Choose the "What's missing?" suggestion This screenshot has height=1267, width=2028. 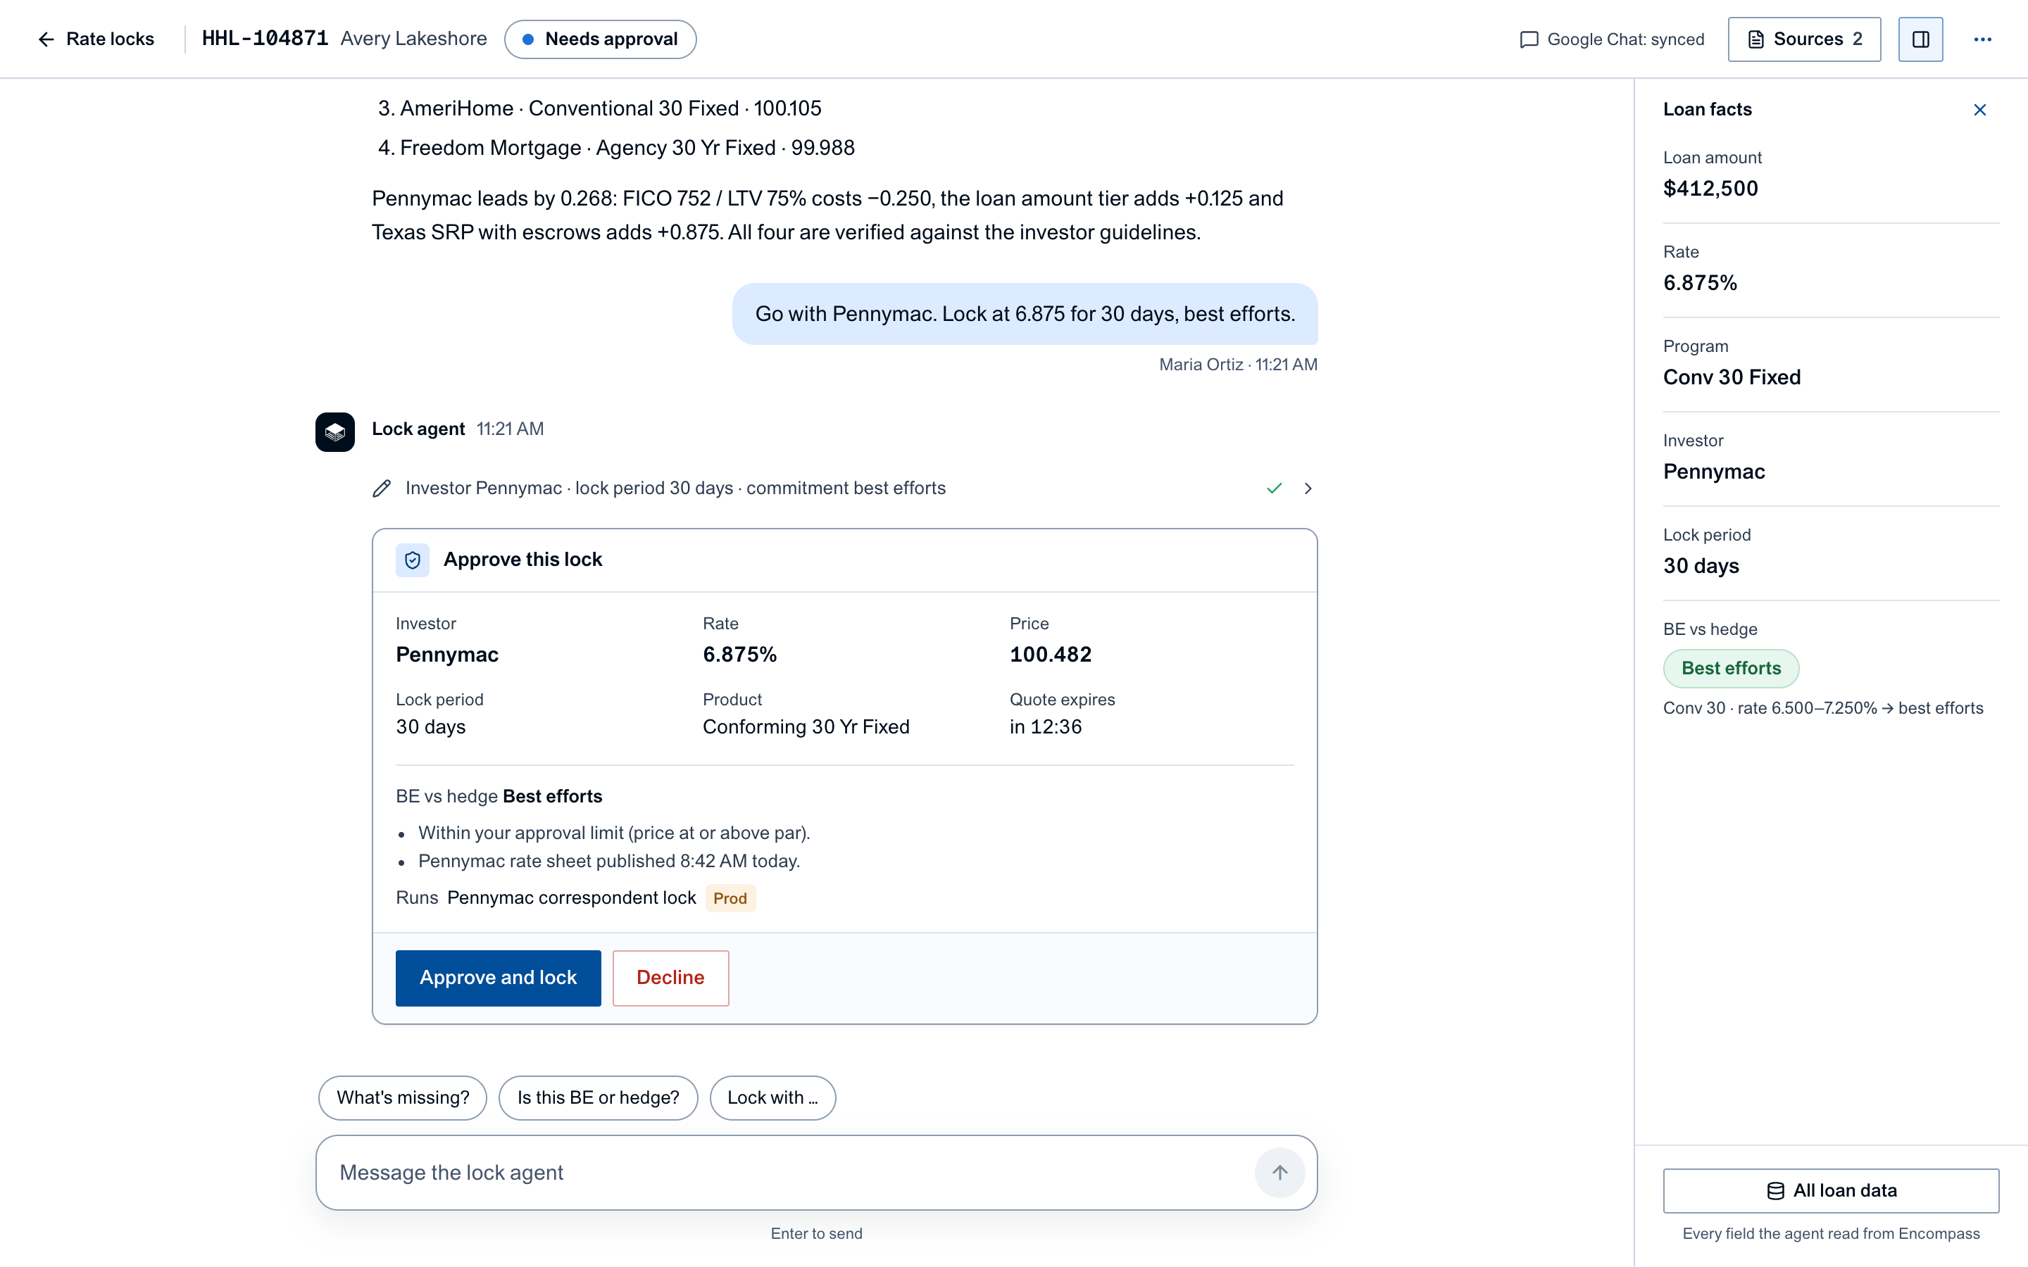(x=403, y=1098)
